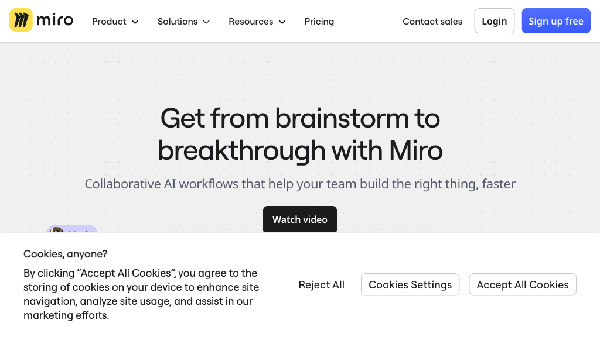Click the Contact sales link
Image resolution: width=600 pixels, height=337 pixels.
click(432, 22)
